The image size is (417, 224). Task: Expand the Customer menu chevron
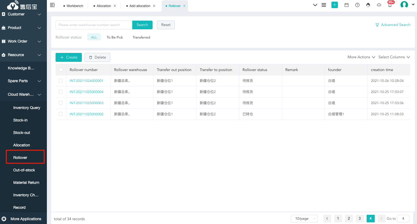tap(39, 14)
